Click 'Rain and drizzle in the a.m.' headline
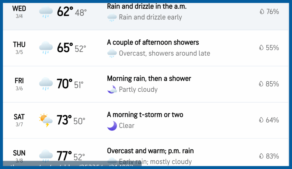This screenshot has width=292, height=169. pos(147,6)
